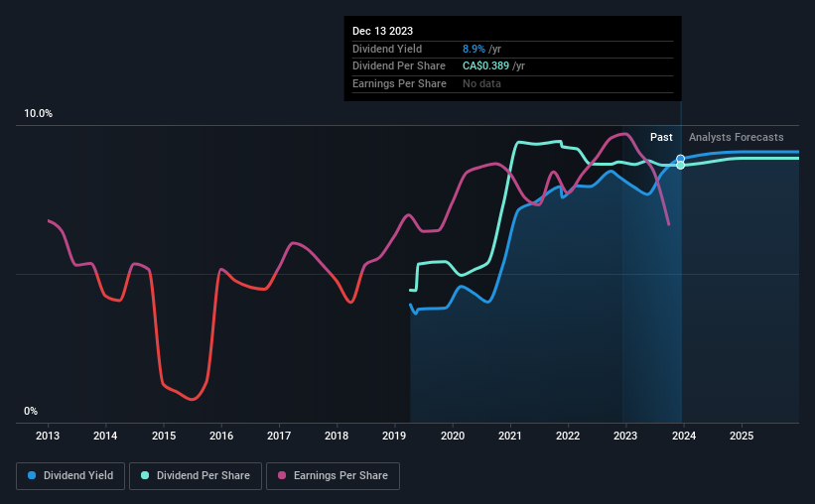815x504 pixels.
Task: Toggle the Earnings Per Share legend button
Action: [334, 476]
